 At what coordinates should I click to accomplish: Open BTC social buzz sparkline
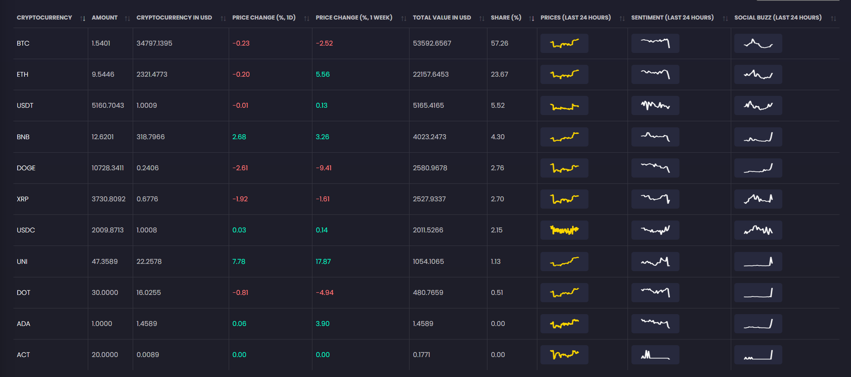pyautogui.click(x=758, y=43)
